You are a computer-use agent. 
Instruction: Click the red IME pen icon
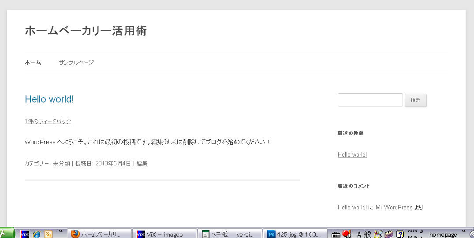(x=347, y=234)
